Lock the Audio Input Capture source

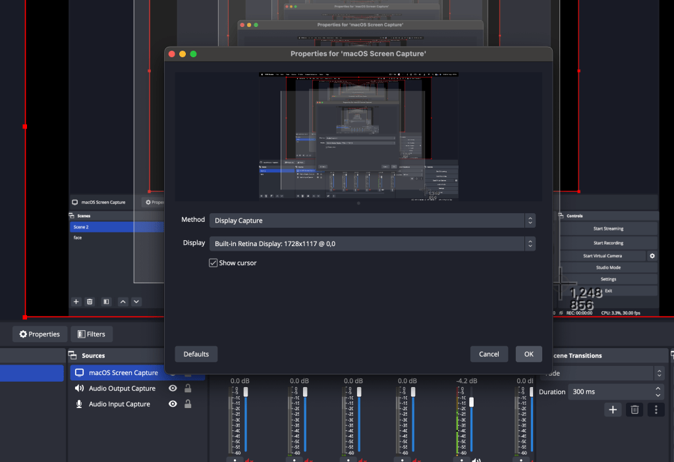(x=188, y=404)
